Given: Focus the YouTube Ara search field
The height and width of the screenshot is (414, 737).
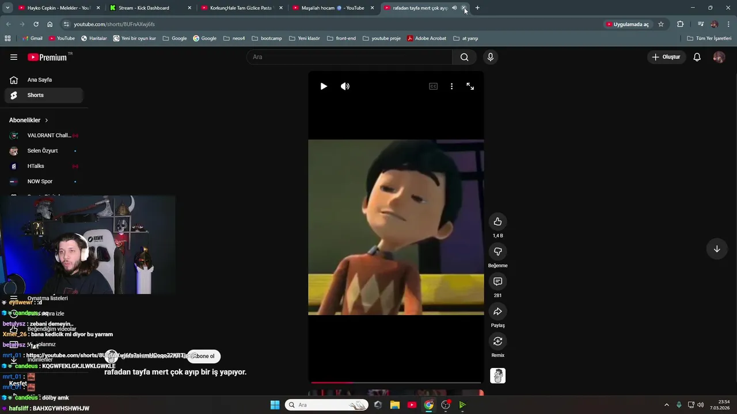Looking at the screenshot, I should 349,57.
